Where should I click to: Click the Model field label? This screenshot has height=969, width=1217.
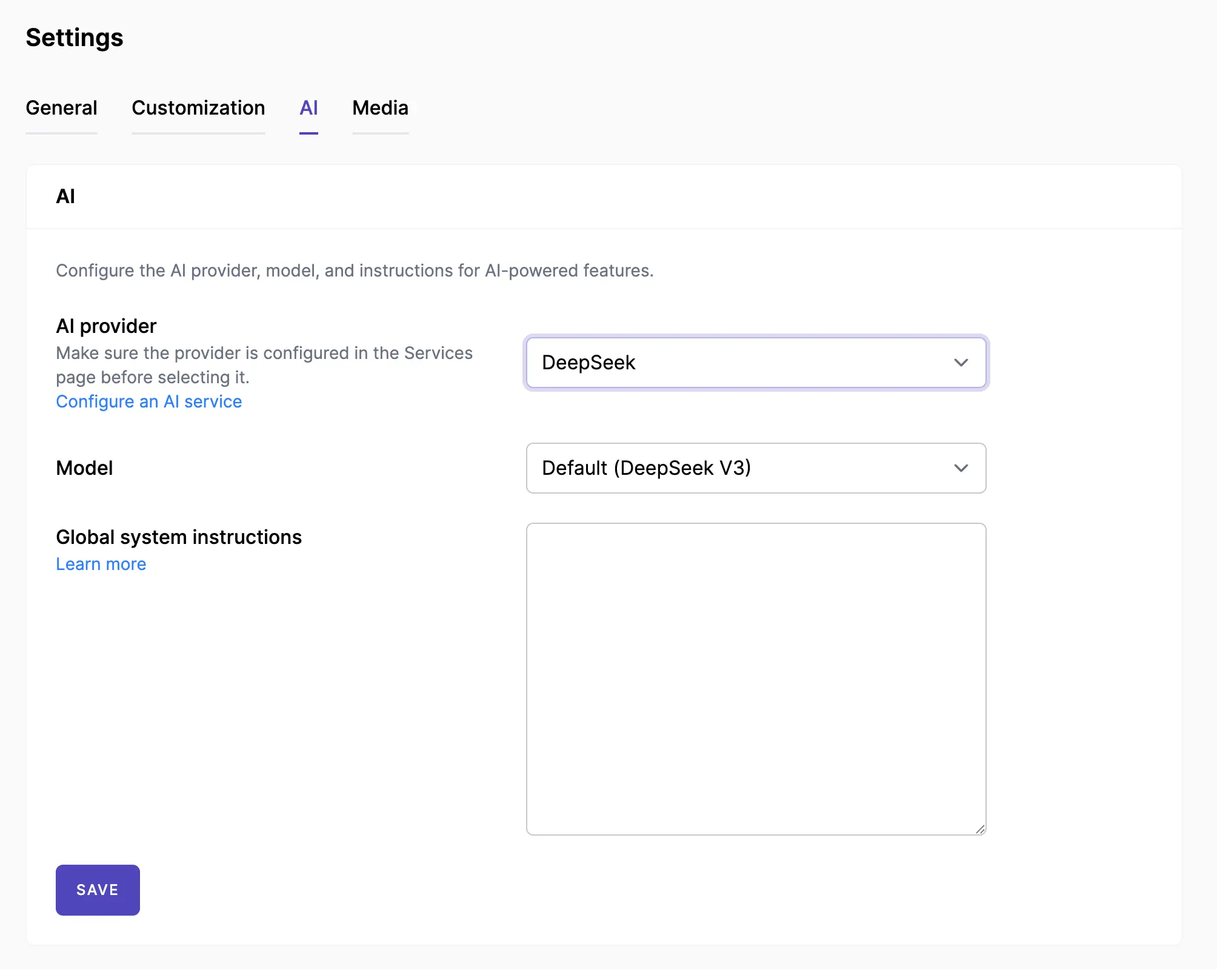pos(84,468)
